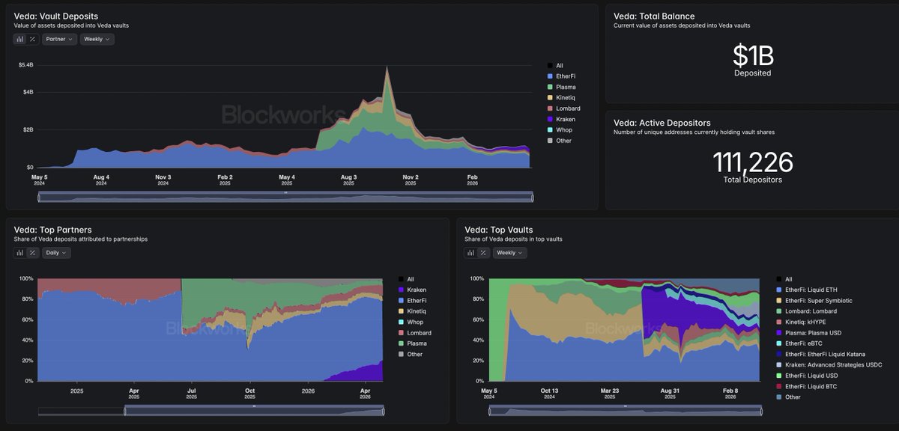The image size is (899, 431).
Task: Toggle Lombard series in Top Partners legend
Action: (414, 333)
